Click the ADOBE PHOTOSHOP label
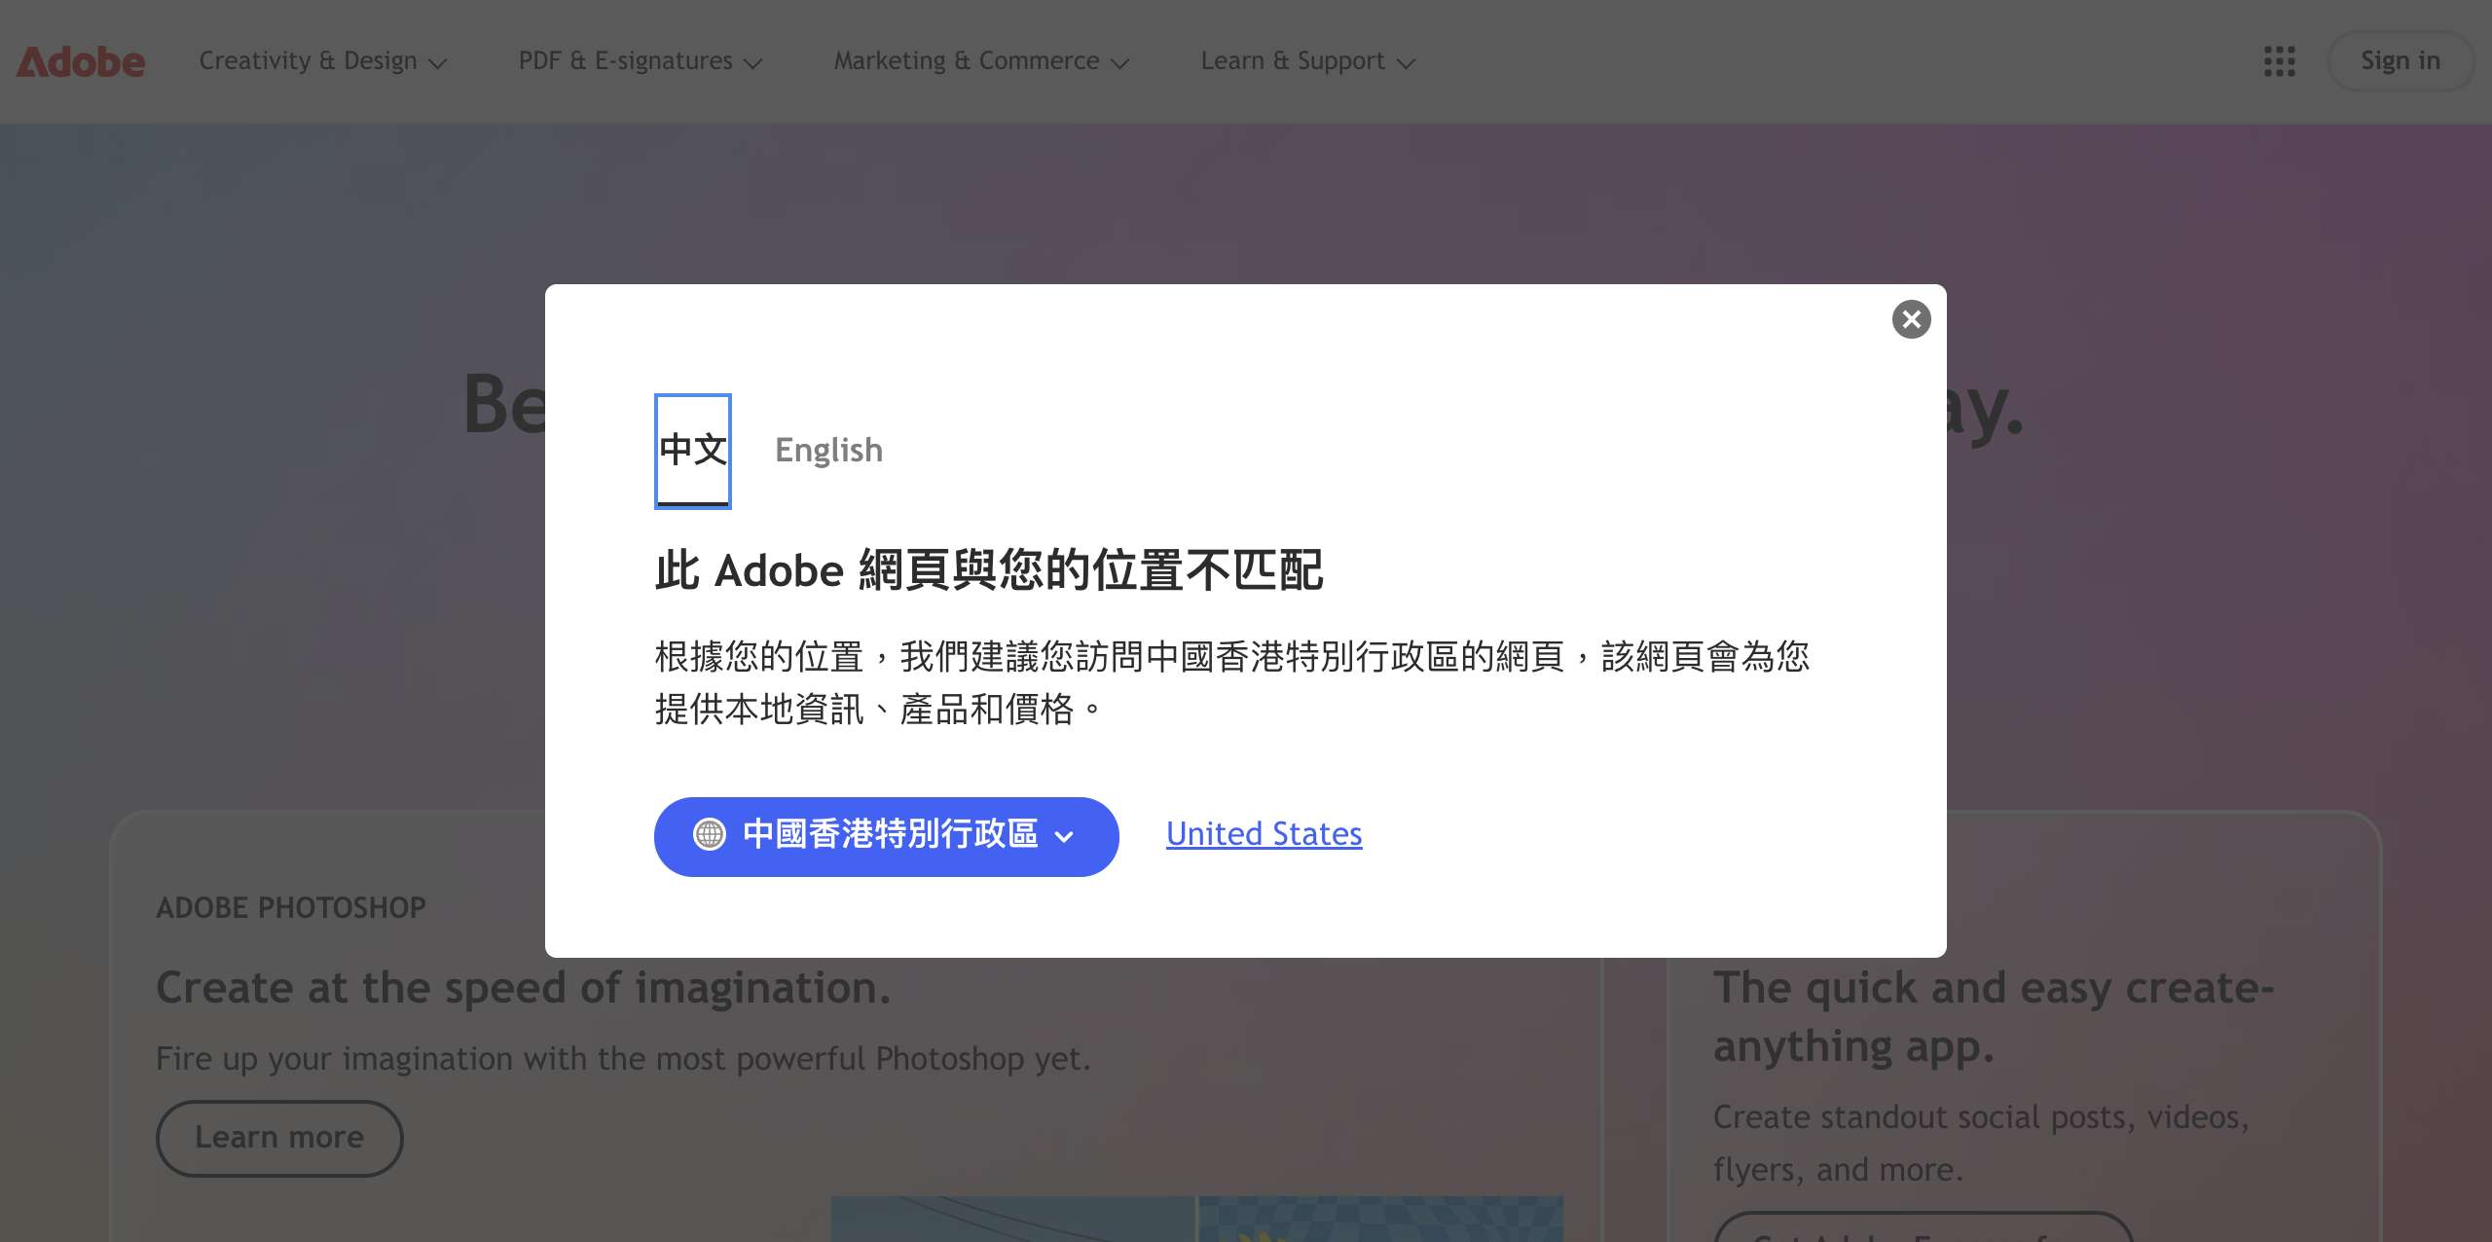 pos(291,908)
